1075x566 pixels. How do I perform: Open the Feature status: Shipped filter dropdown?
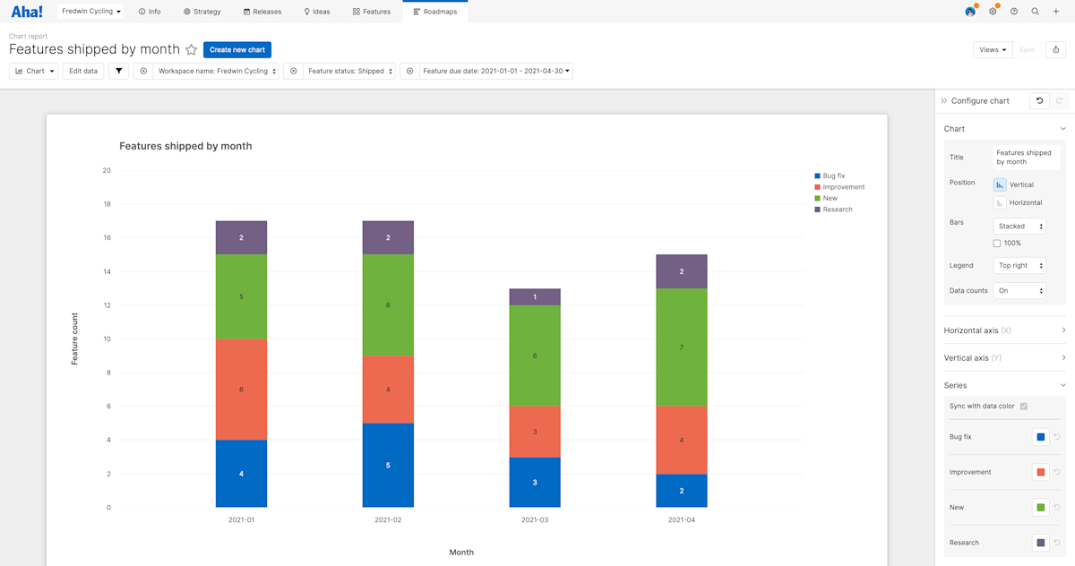(x=348, y=70)
